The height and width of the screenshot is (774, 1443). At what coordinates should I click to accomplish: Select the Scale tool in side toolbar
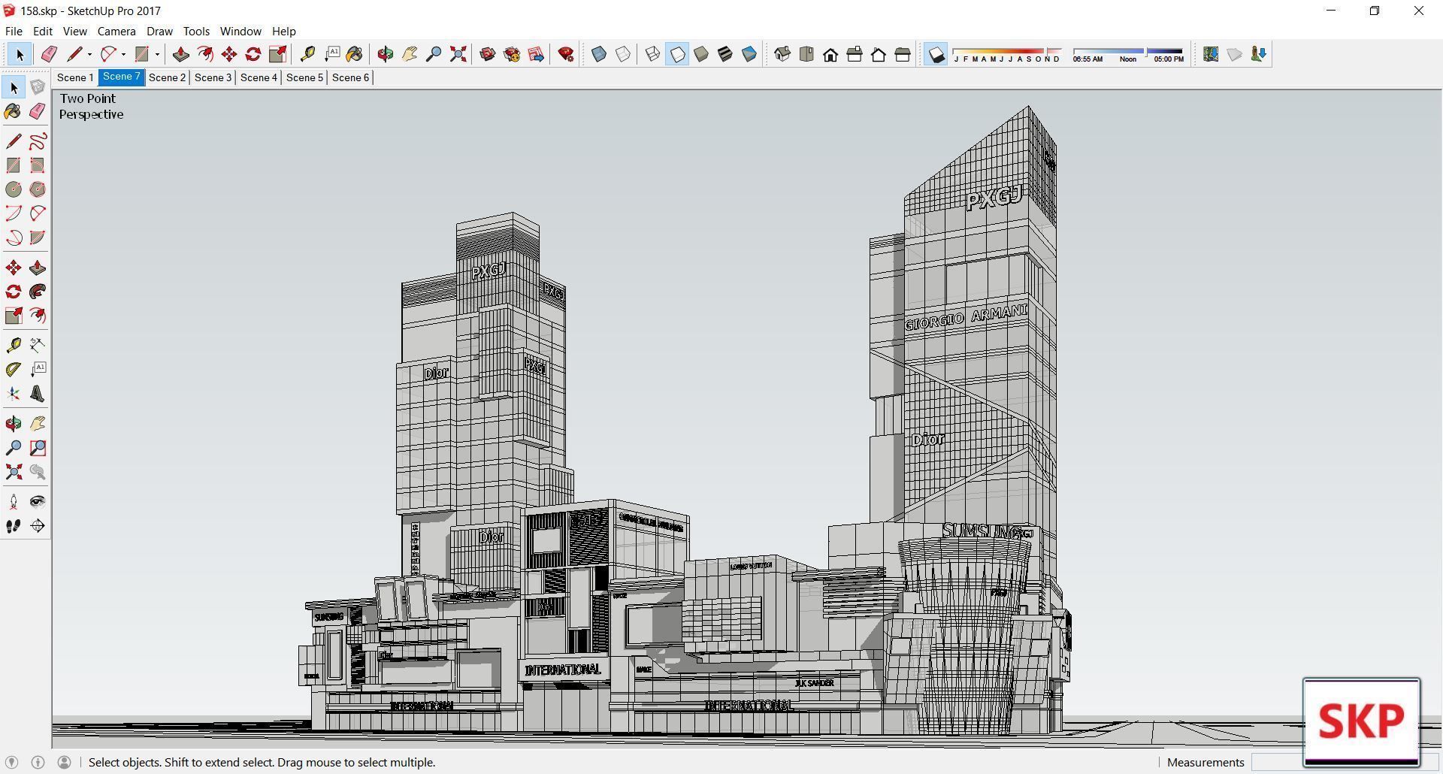[14, 316]
